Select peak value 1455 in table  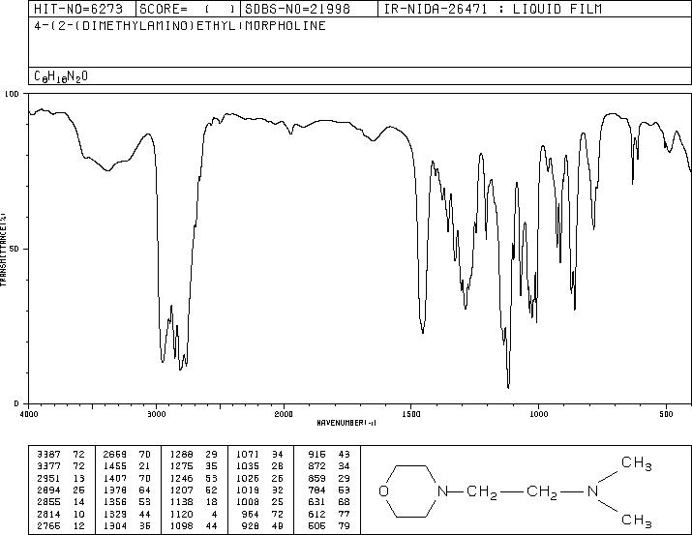click(x=115, y=466)
